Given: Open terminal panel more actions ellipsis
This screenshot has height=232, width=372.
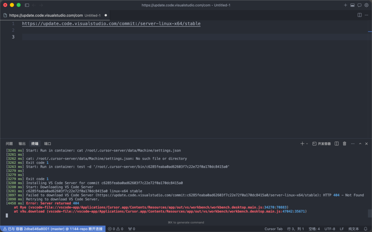Looking at the screenshot, I should (352, 144).
